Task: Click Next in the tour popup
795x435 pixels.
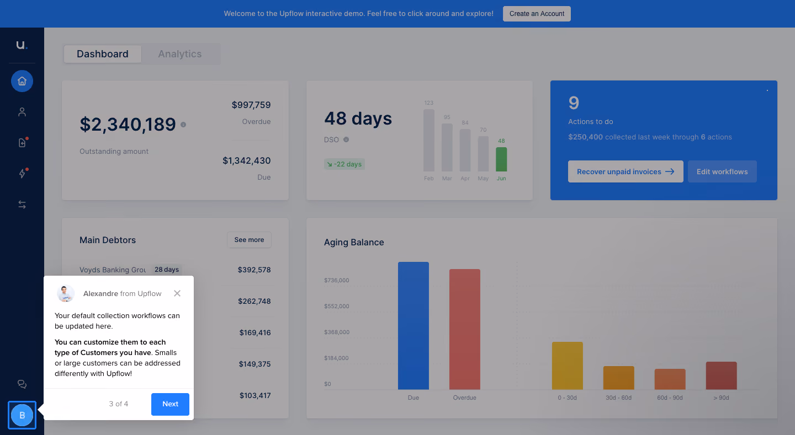Action: click(170, 404)
